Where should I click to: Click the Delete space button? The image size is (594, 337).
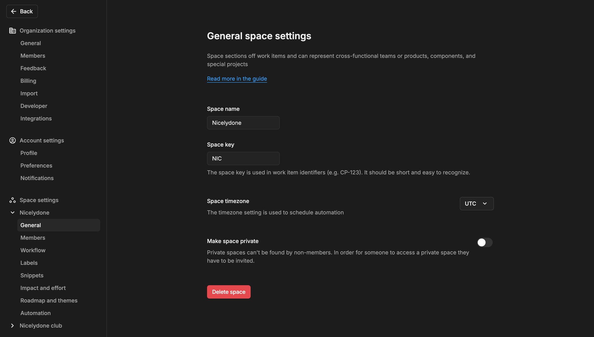(229, 292)
